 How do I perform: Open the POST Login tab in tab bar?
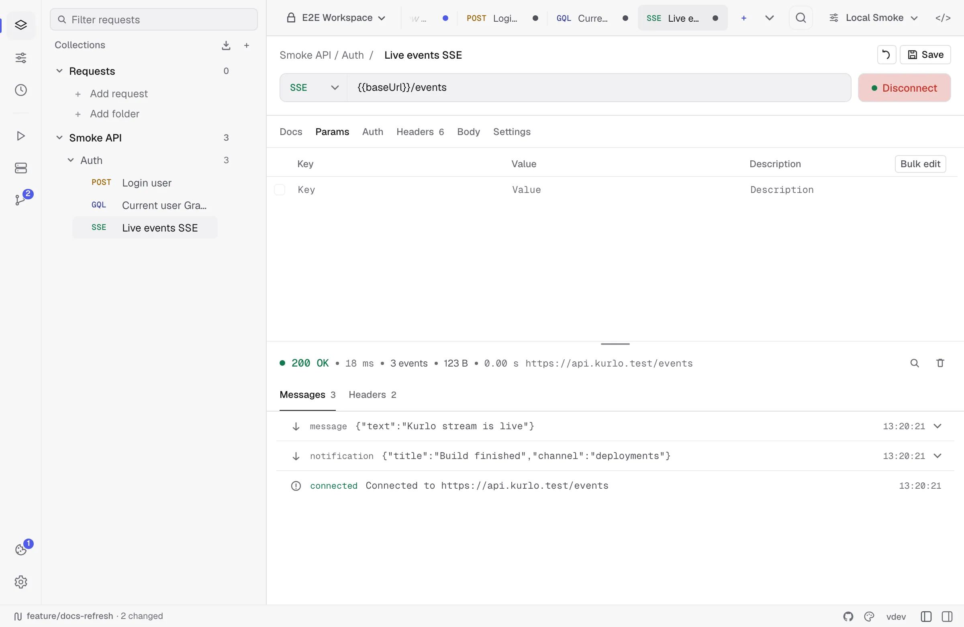(502, 18)
